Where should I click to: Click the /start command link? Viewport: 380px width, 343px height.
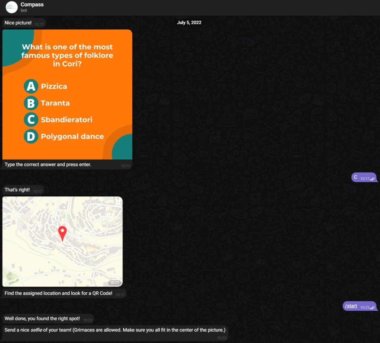click(351, 306)
